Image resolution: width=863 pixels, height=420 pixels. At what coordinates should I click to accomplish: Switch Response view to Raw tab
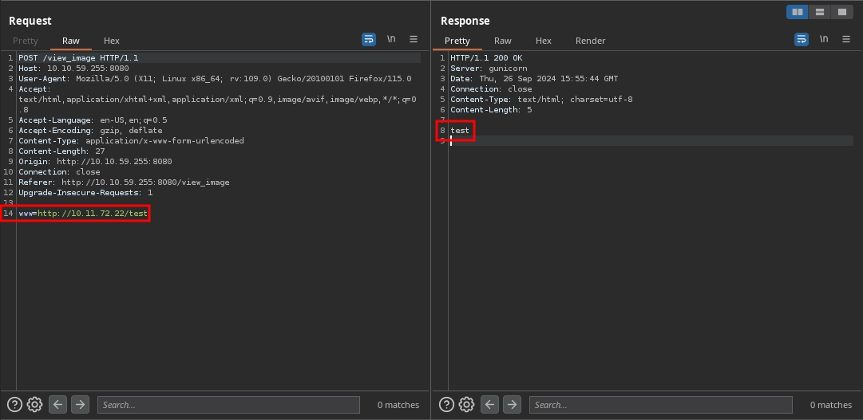pos(503,41)
